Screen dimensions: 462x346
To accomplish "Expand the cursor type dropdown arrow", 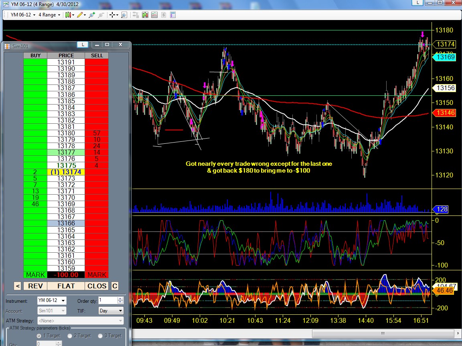I will (117, 15).
